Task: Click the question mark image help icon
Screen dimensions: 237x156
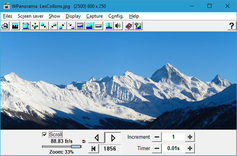Action: (138, 26)
